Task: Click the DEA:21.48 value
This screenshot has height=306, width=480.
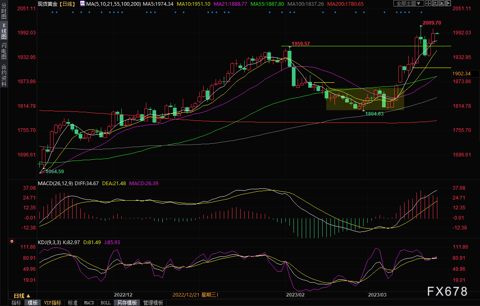Action: (114, 183)
